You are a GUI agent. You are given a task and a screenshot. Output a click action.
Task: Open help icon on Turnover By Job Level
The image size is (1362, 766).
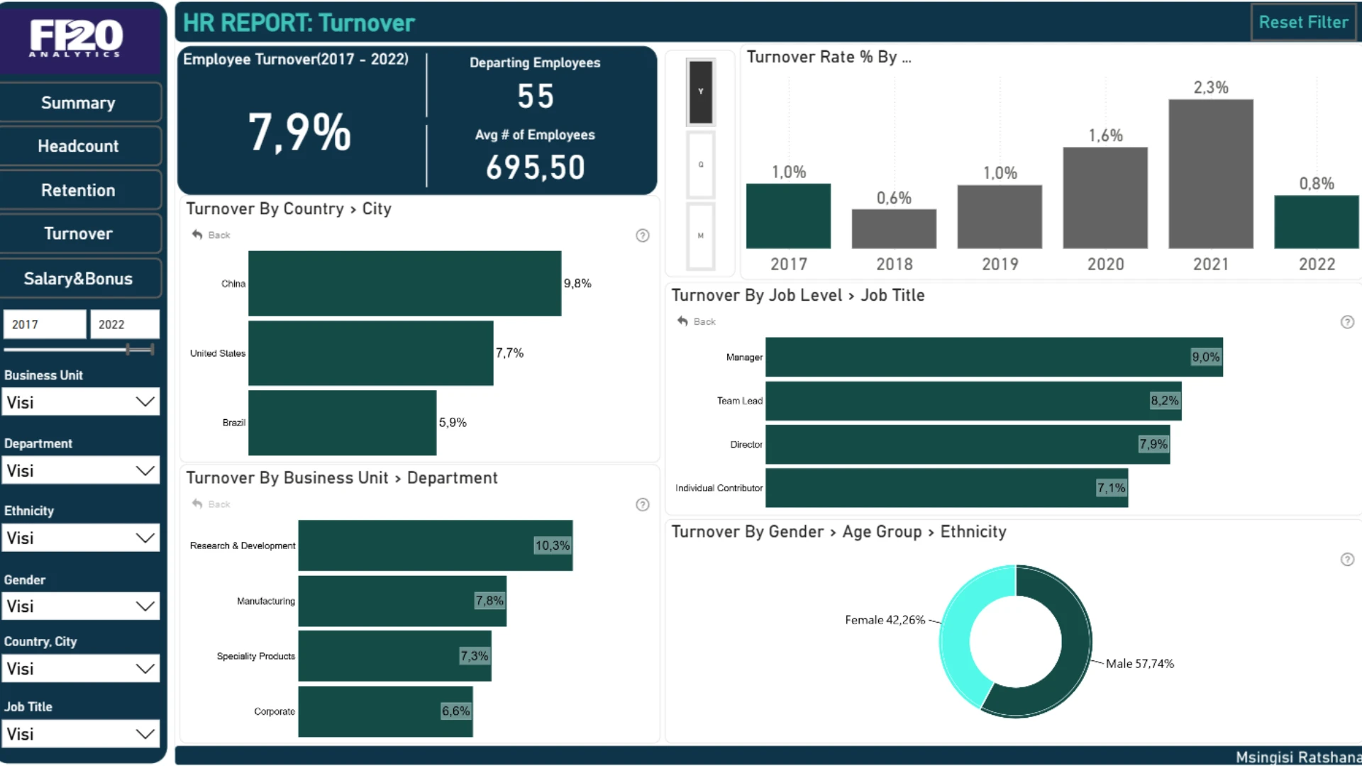tap(1347, 322)
